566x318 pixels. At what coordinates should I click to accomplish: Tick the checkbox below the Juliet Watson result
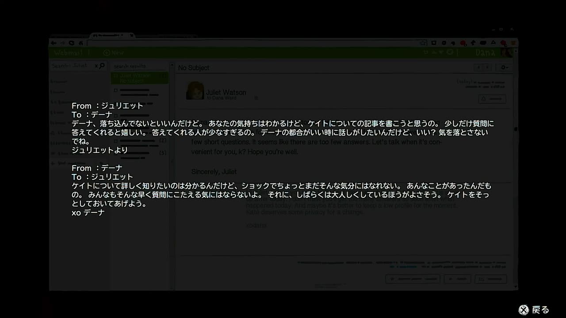pyautogui.click(x=116, y=90)
